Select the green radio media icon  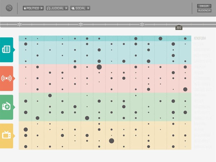click(x=6, y=107)
